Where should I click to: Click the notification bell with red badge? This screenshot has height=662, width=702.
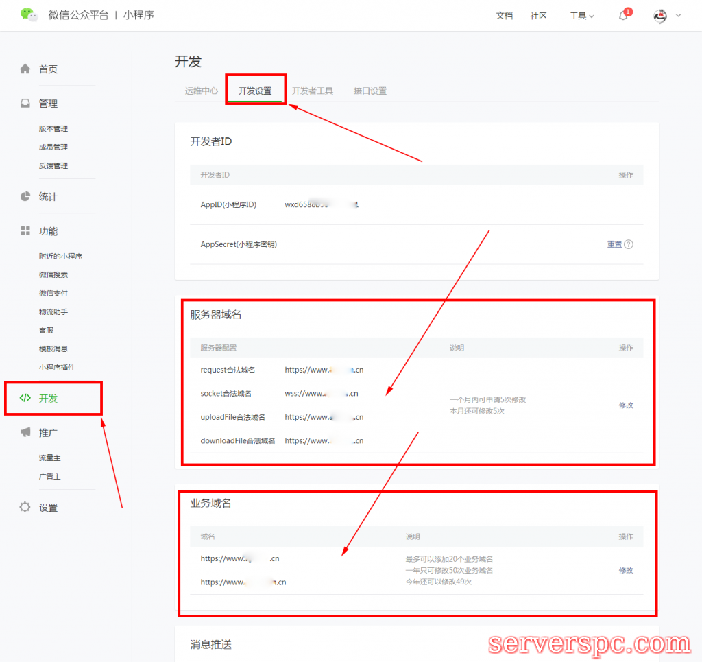pyautogui.click(x=622, y=16)
